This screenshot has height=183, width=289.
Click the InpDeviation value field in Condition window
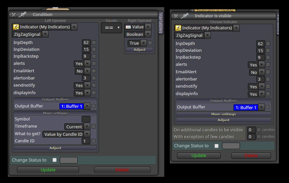click(86, 49)
